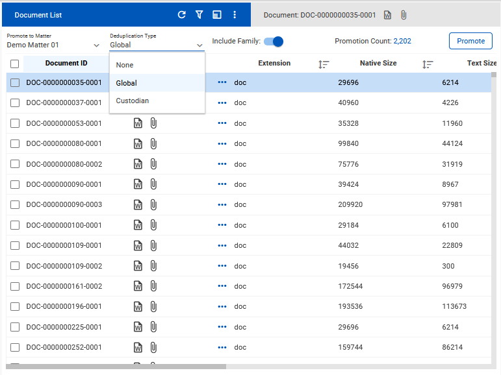Open attachment paperclip for DOC-0000000090-0003
This screenshot has width=501, height=375.
pos(153,204)
